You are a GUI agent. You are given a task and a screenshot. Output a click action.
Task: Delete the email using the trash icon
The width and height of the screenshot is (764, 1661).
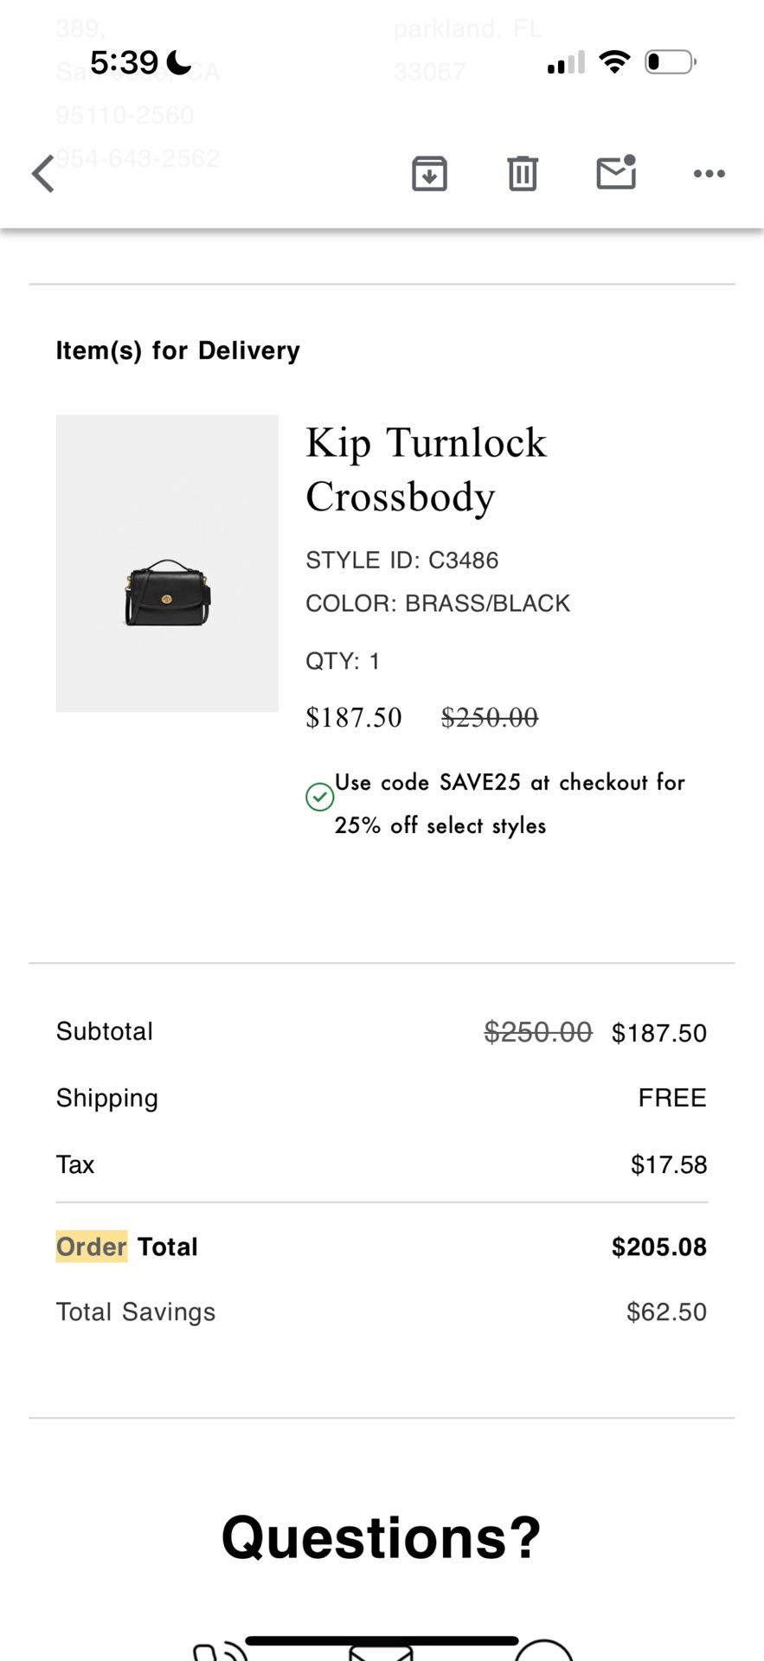(523, 173)
